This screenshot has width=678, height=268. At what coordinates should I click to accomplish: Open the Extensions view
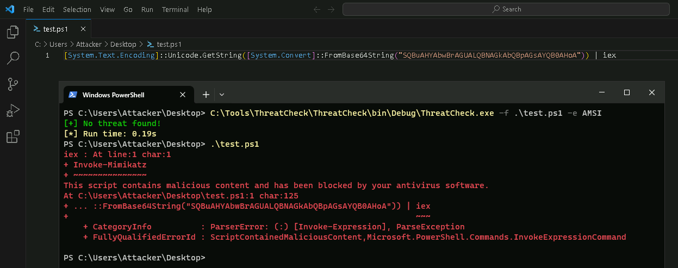click(13, 136)
